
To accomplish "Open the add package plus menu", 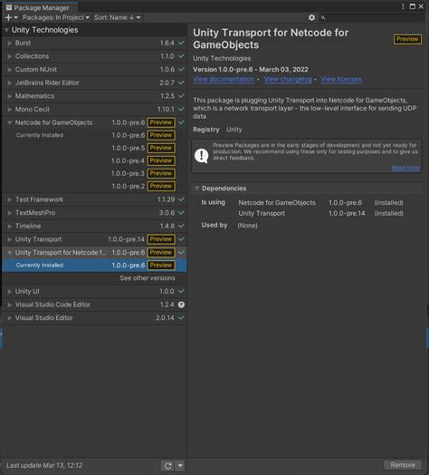I will pyautogui.click(x=12, y=17).
